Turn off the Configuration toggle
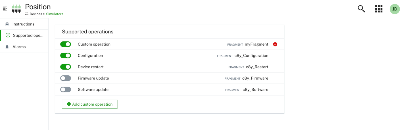 pyautogui.click(x=66, y=56)
